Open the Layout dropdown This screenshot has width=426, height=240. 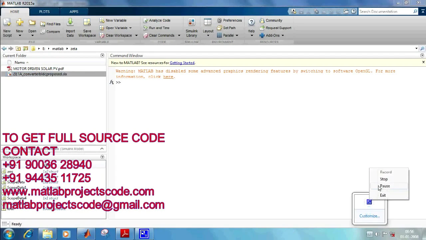click(x=208, y=36)
